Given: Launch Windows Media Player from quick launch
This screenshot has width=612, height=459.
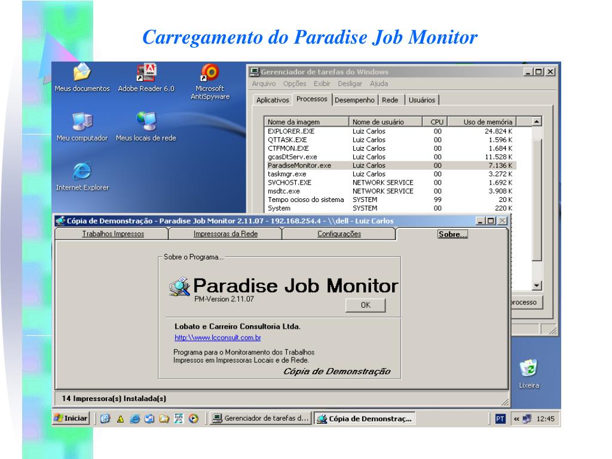Looking at the screenshot, I should (194, 419).
